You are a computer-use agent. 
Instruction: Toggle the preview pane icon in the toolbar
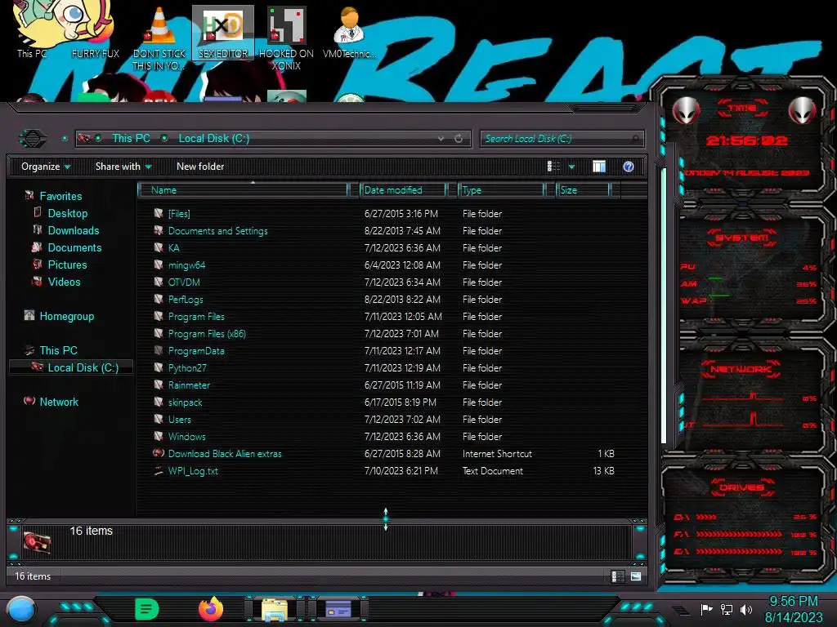coord(599,167)
